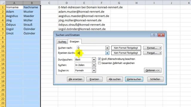This screenshot has height=107, width=191.
Task: Click cell containing Vorname
Action: click(x=14, y=7)
